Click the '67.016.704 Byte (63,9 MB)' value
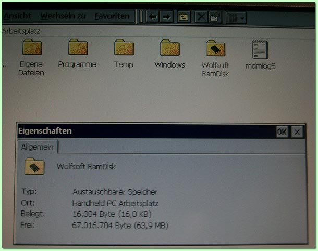 (x=120, y=226)
